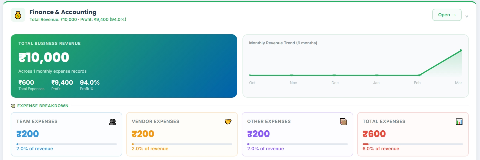Click the ₹600 amount in Total Expenses card
Viewport: 480px width, 160px height.
(x=374, y=134)
